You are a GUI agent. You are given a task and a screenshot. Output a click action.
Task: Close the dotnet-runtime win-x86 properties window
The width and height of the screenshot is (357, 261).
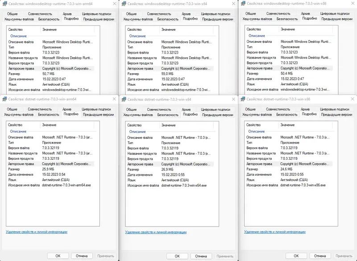(x=353, y=99)
